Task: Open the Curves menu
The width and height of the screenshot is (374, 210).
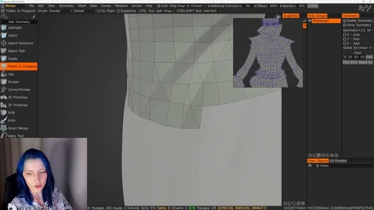Action: pyautogui.click(x=106, y=6)
